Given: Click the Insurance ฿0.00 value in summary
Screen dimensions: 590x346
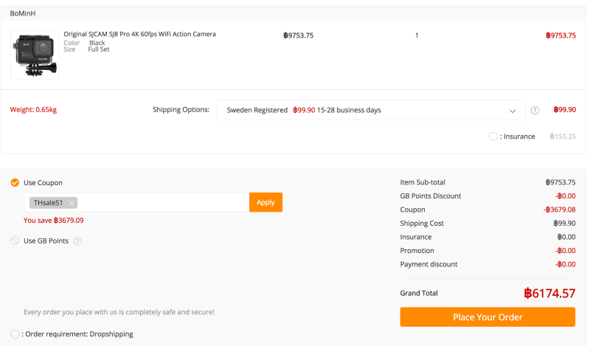Looking at the screenshot, I should [566, 237].
